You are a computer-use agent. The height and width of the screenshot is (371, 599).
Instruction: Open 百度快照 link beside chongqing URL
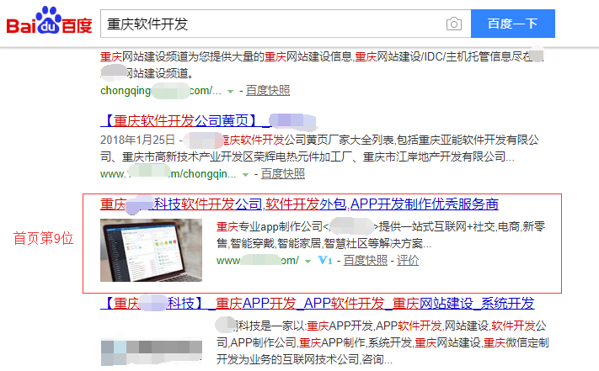268,91
